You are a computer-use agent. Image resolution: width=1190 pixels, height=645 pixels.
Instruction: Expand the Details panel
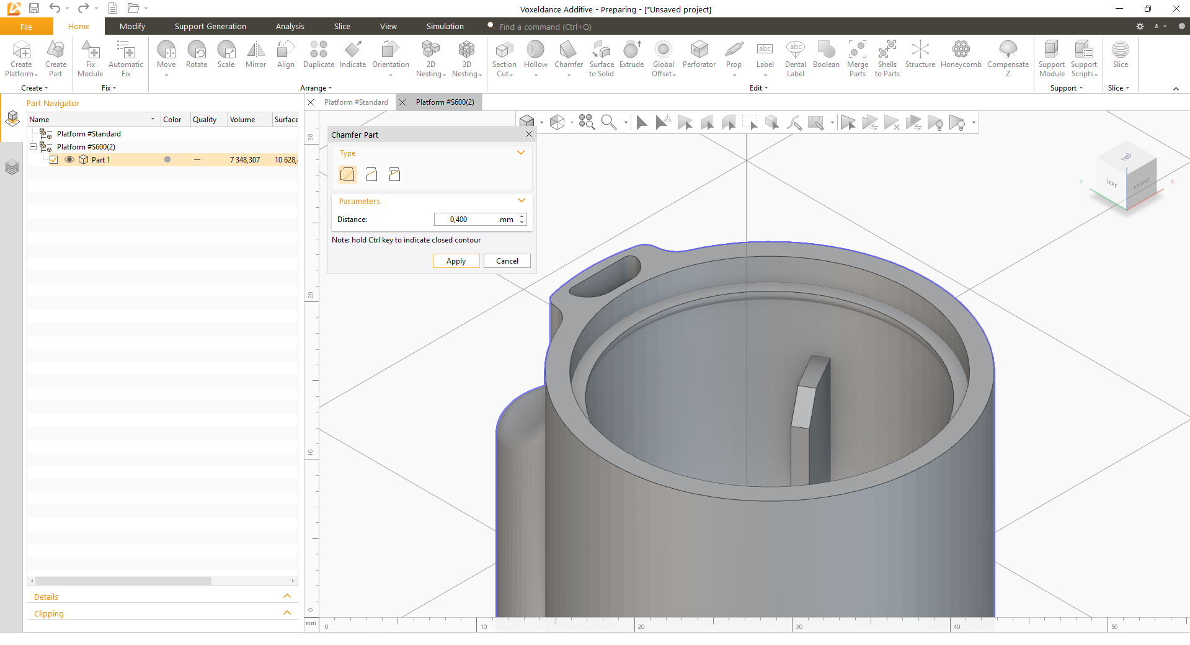tap(286, 597)
